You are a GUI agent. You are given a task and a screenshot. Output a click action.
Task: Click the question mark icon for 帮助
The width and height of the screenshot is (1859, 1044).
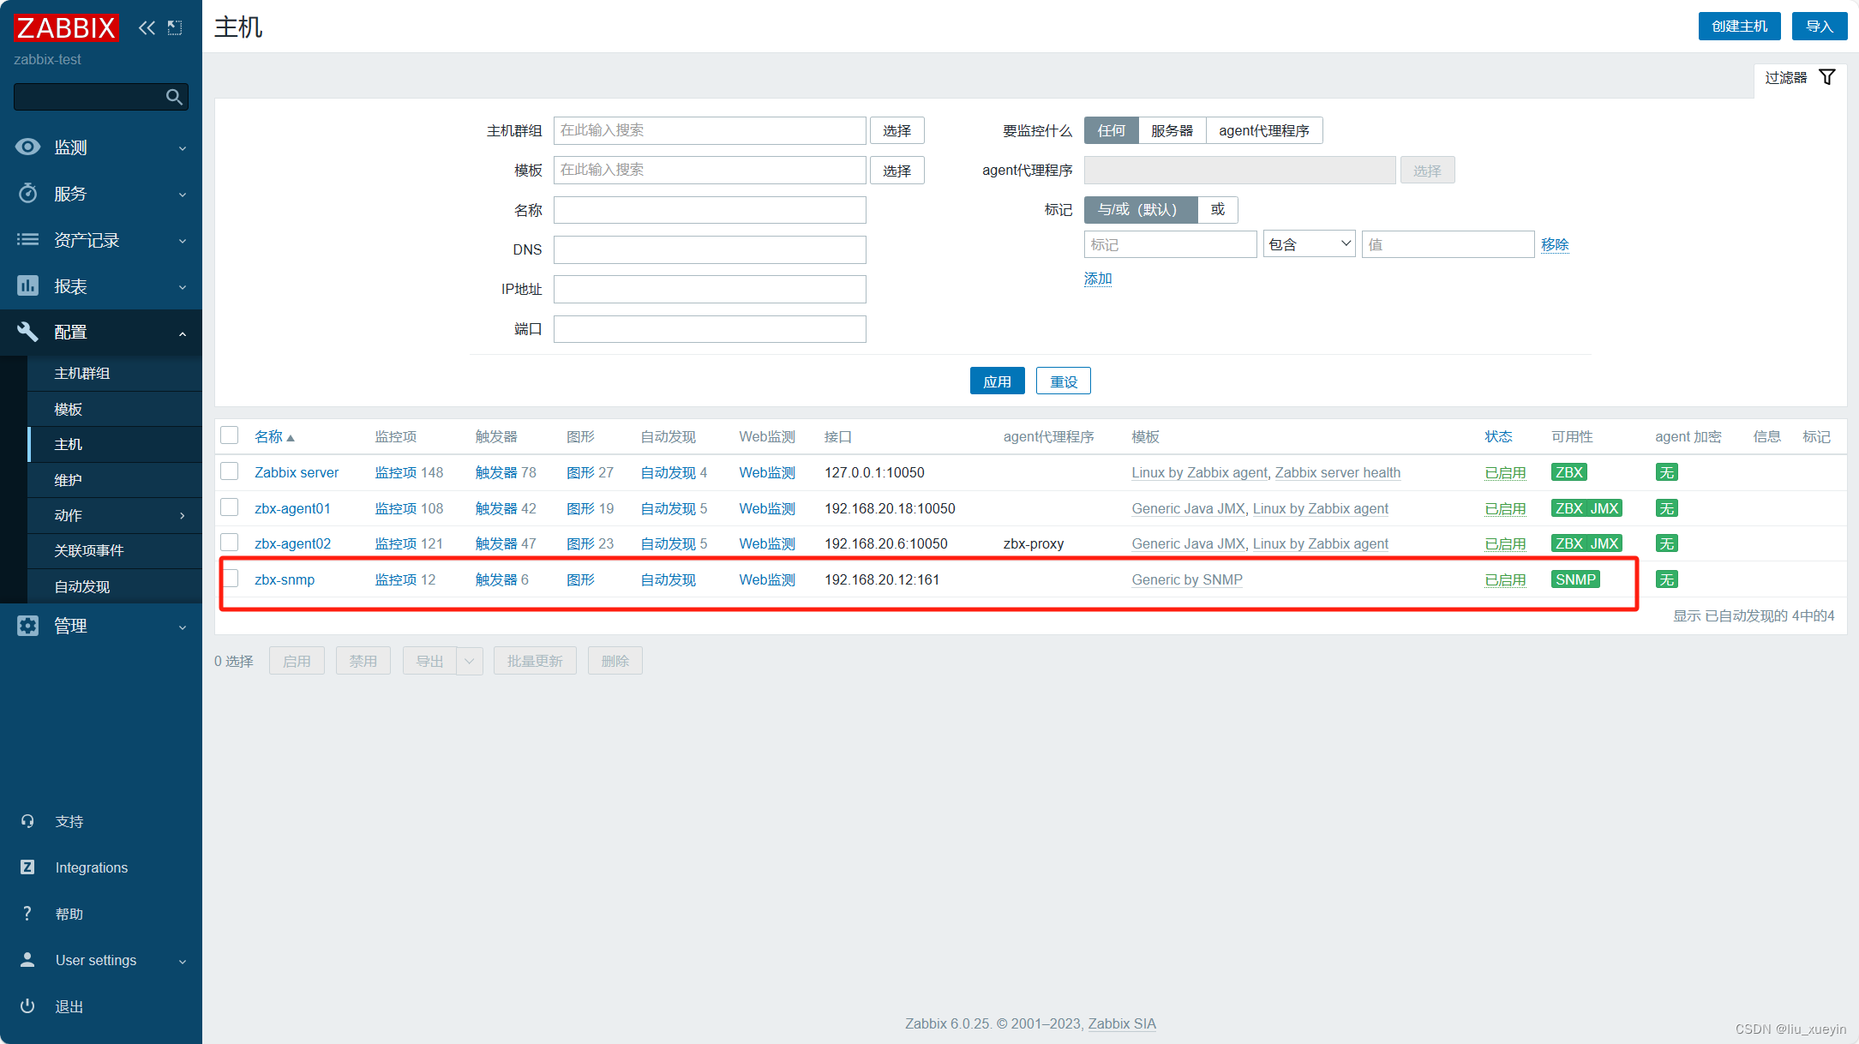27,914
